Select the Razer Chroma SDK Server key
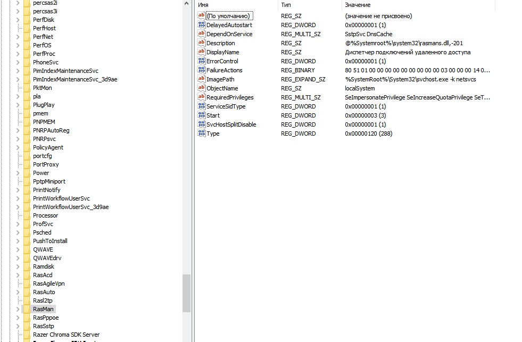Viewport: 522px width, 342px height. tap(67, 335)
